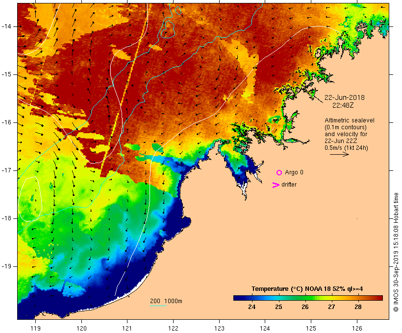Image resolution: width=402 pixels, height=333 pixels.
Task: Click longitude axis label 126
Action: click(357, 328)
